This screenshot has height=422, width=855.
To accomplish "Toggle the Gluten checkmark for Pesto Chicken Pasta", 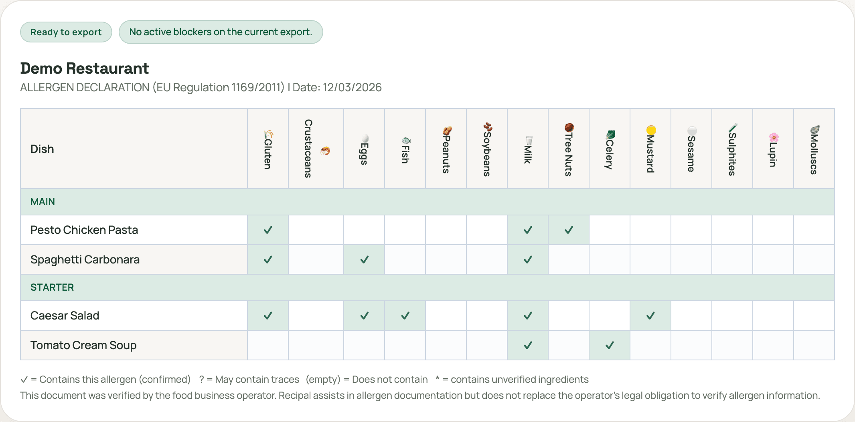I will [x=267, y=229].
